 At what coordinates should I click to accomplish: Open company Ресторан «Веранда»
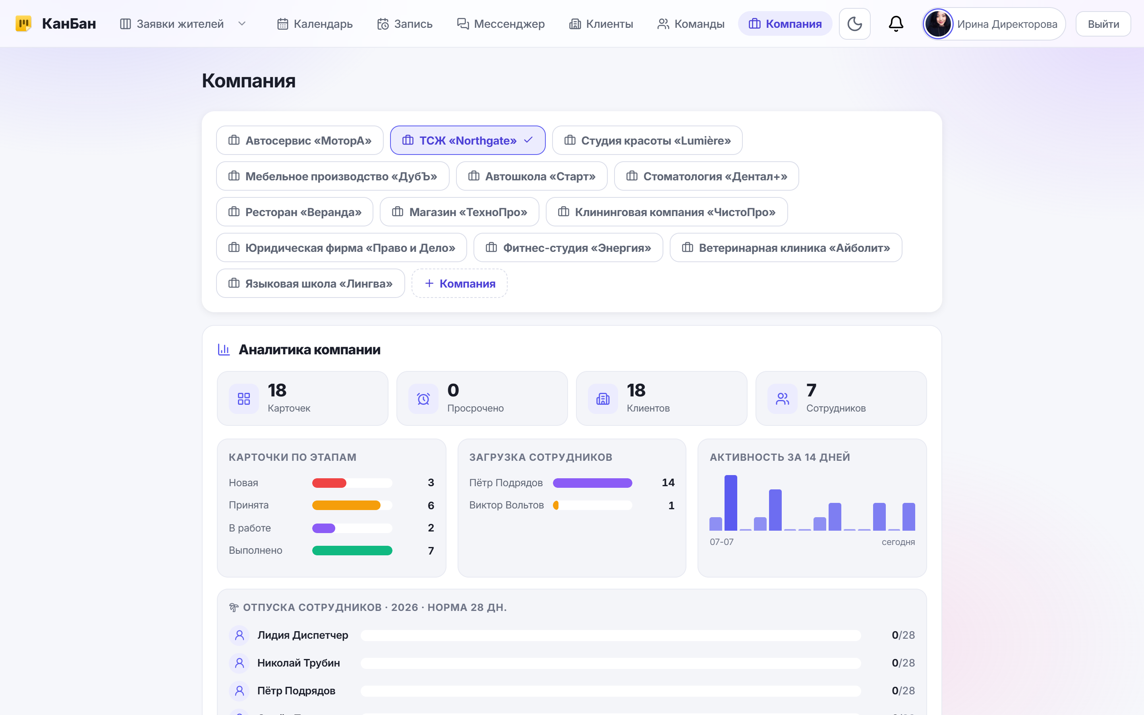click(x=294, y=212)
